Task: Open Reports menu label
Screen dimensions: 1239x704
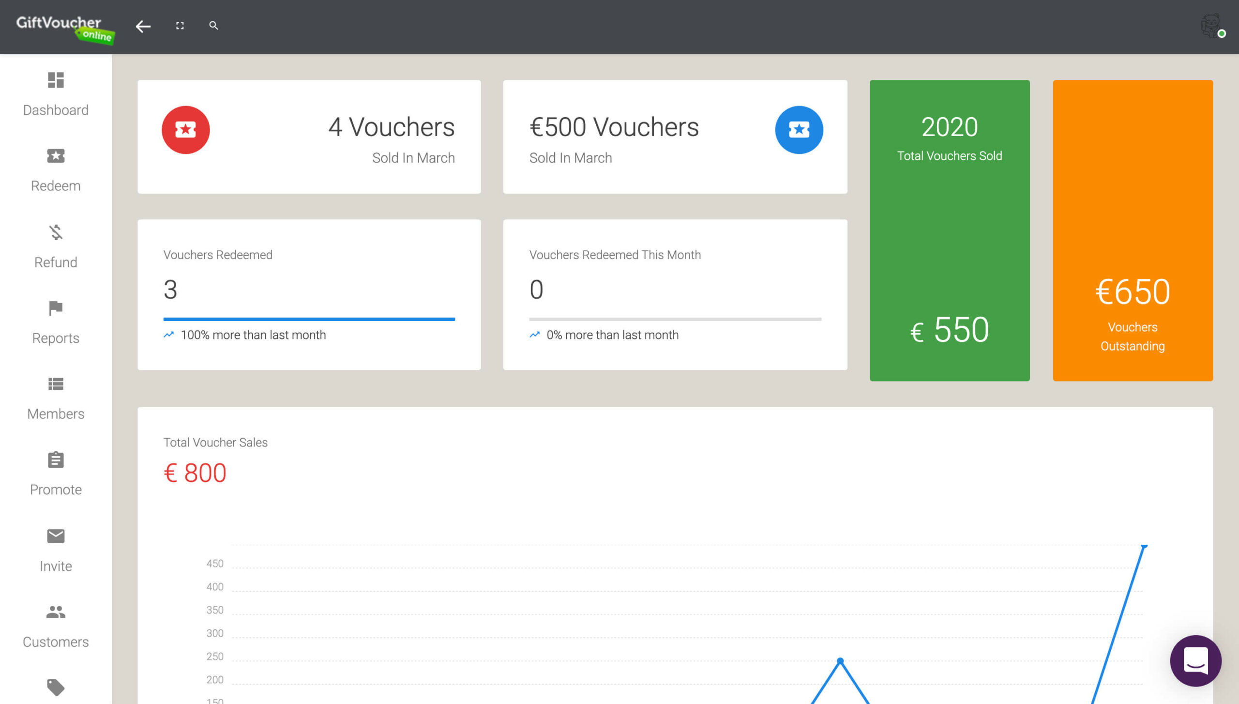Action: pyautogui.click(x=56, y=338)
